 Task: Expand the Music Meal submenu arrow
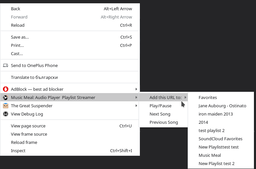pyautogui.click(x=136, y=97)
